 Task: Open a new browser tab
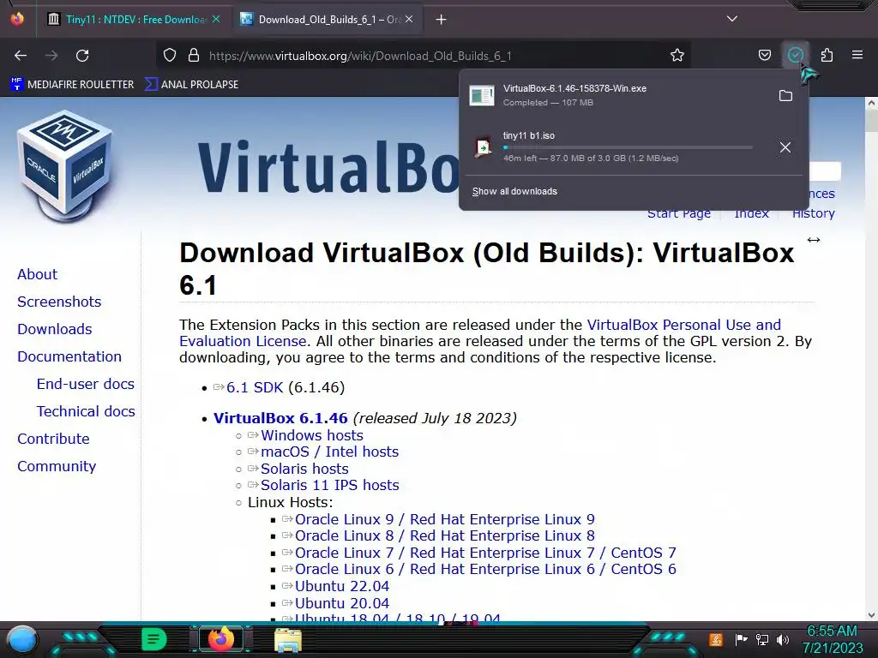tap(441, 20)
